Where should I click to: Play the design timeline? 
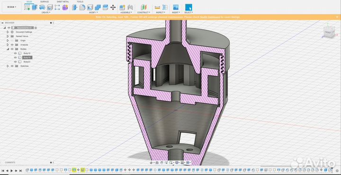tap(12, 171)
